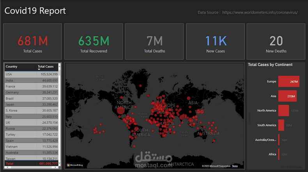Sort by the Total Cases column header
This screenshot has width=308, height=172.
(46, 66)
